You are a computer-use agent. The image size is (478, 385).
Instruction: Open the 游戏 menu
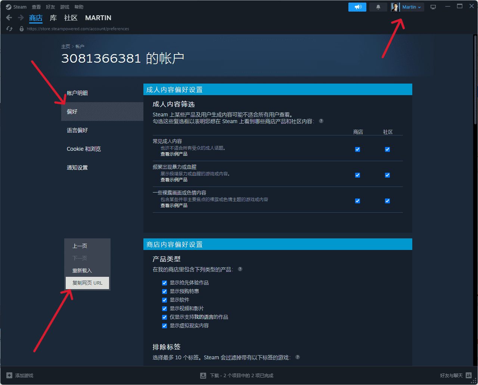[65, 7]
